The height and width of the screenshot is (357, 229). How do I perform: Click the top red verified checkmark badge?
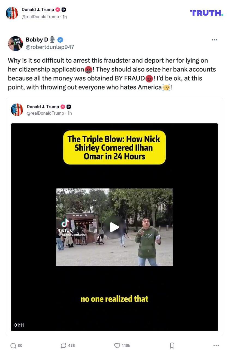(x=58, y=10)
